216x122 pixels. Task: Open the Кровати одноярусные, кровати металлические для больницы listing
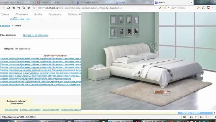coord(40,70)
